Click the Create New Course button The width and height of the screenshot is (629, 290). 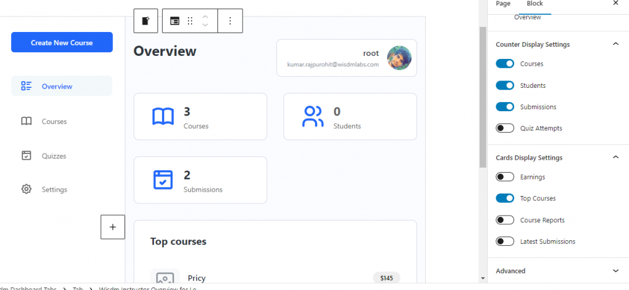click(62, 42)
